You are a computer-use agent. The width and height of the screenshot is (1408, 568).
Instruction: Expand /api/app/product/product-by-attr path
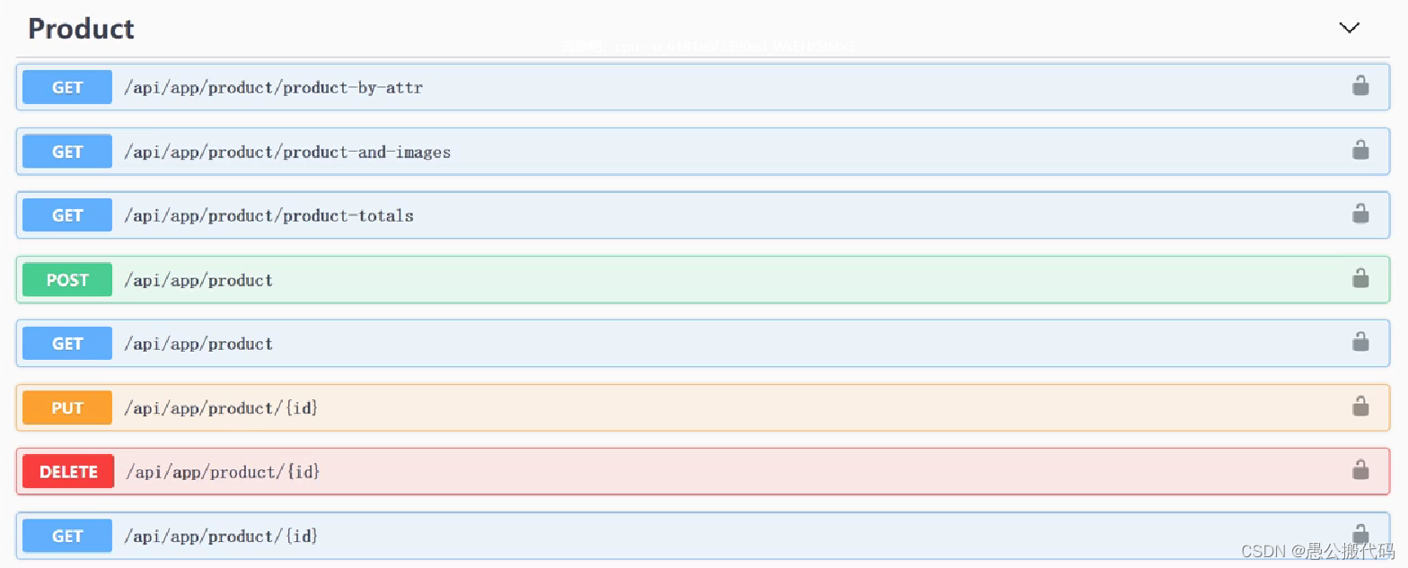point(273,88)
